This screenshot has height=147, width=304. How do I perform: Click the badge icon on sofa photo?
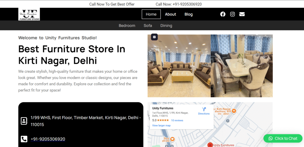pos(154,37)
